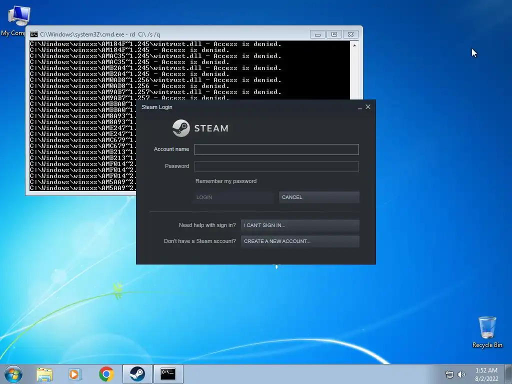The width and height of the screenshot is (512, 384).
Task: Click 'Need help with sign in?' label
Action: (207, 225)
